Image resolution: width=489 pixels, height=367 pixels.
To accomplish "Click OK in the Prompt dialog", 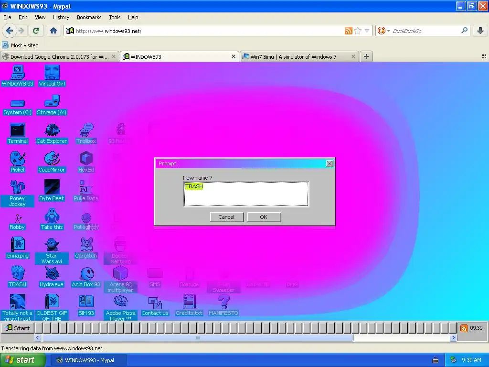I will (x=264, y=217).
